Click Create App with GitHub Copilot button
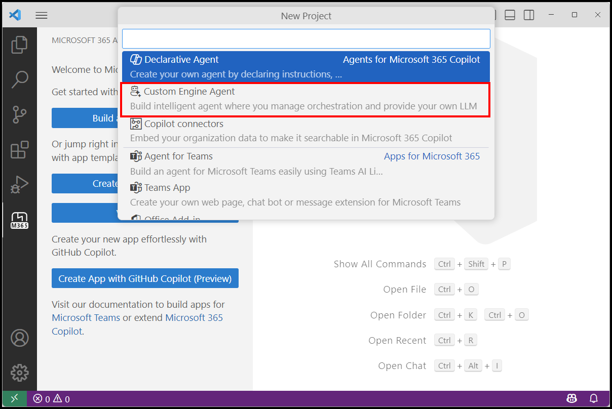The width and height of the screenshot is (612, 409). pos(145,278)
